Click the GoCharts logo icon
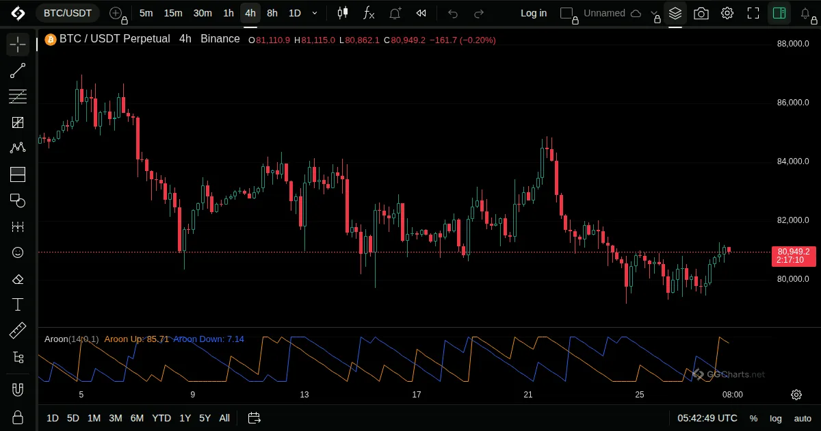 coord(18,13)
